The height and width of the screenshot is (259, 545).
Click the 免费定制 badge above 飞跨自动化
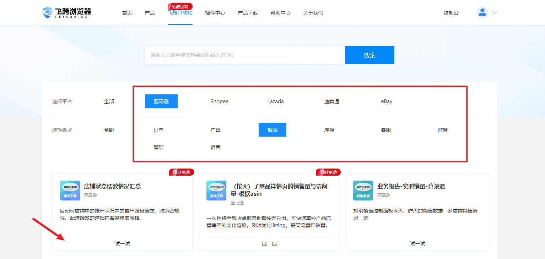click(180, 6)
